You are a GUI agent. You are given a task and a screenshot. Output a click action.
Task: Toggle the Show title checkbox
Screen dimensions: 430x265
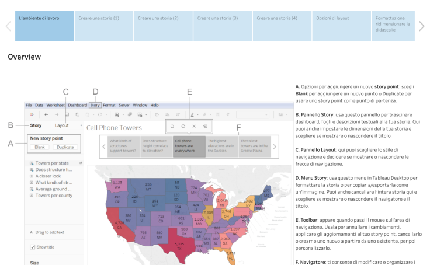tap(32, 247)
